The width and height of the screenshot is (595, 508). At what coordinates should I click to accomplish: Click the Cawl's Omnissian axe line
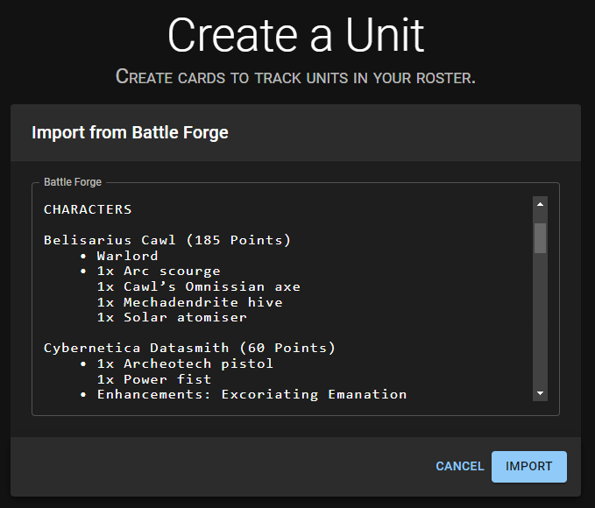(198, 286)
